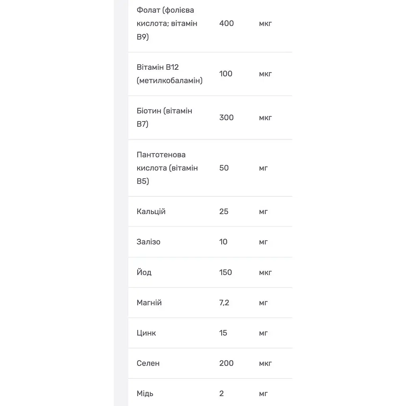The image size is (406, 406).
Task: Click the мг unit in Кальцій row
Action: (x=263, y=212)
